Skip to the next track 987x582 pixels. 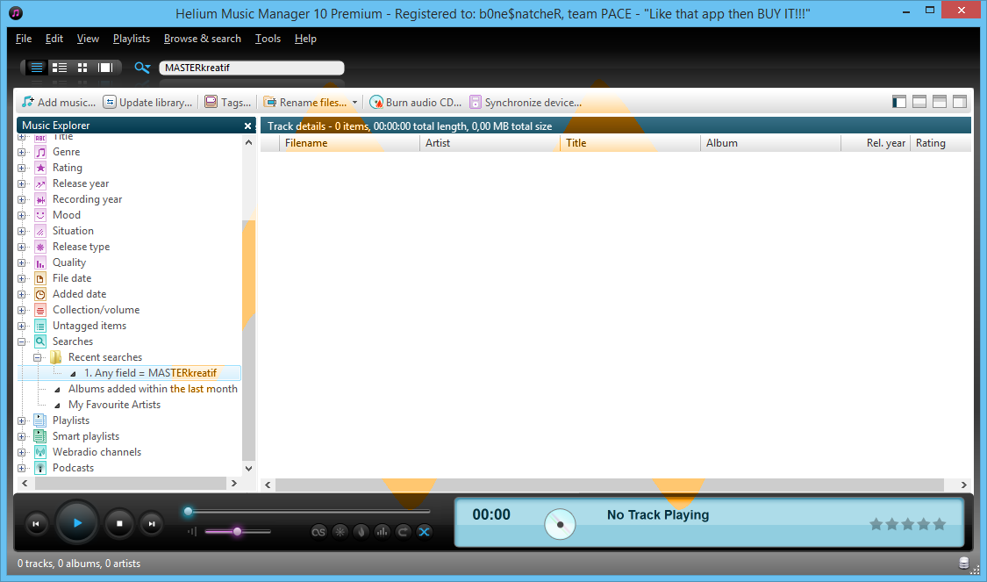point(152,523)
